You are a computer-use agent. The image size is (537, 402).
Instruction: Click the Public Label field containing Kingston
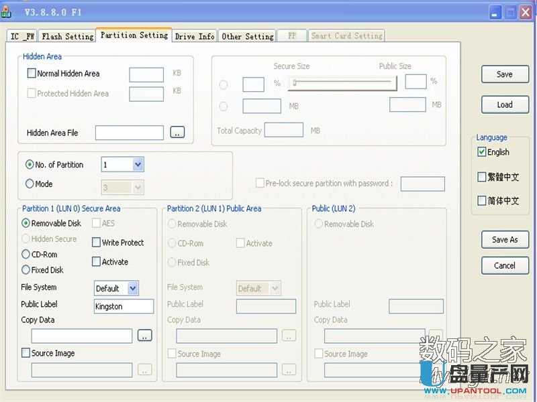coord(124,306)
